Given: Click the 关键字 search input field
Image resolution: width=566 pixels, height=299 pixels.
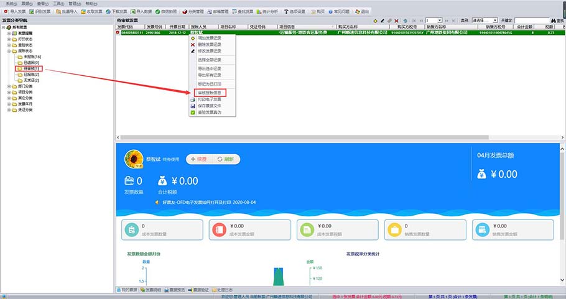Looking at the screenshot, I should pos(532,21).
